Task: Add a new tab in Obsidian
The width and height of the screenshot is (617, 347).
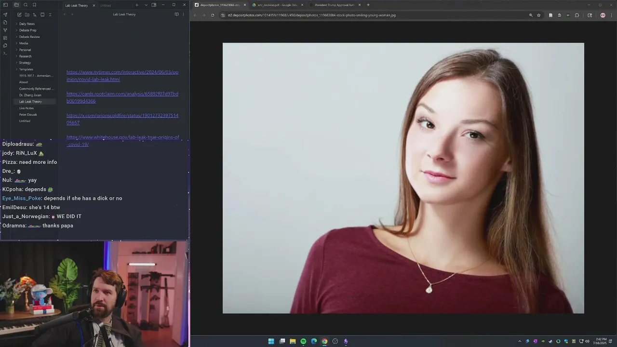Action: [x=137, y=5]
